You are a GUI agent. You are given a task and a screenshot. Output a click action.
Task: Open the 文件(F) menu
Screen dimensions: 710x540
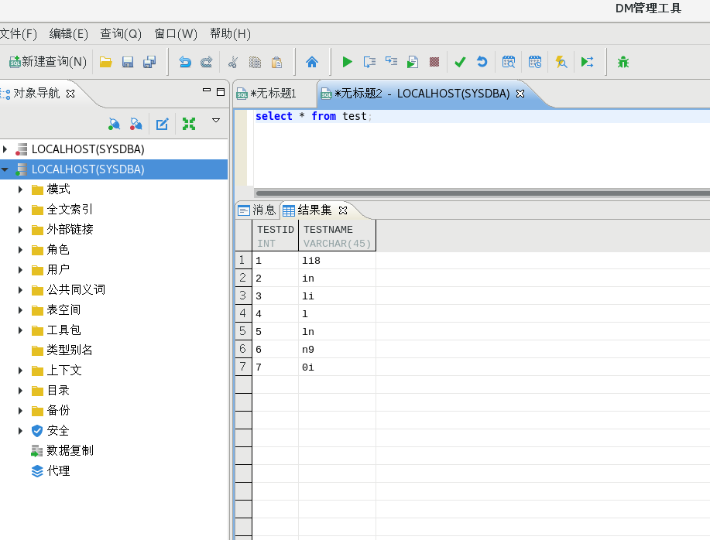(x=18, y=34)
